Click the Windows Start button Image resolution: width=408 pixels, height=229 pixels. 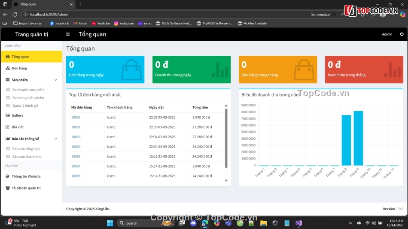110,223
